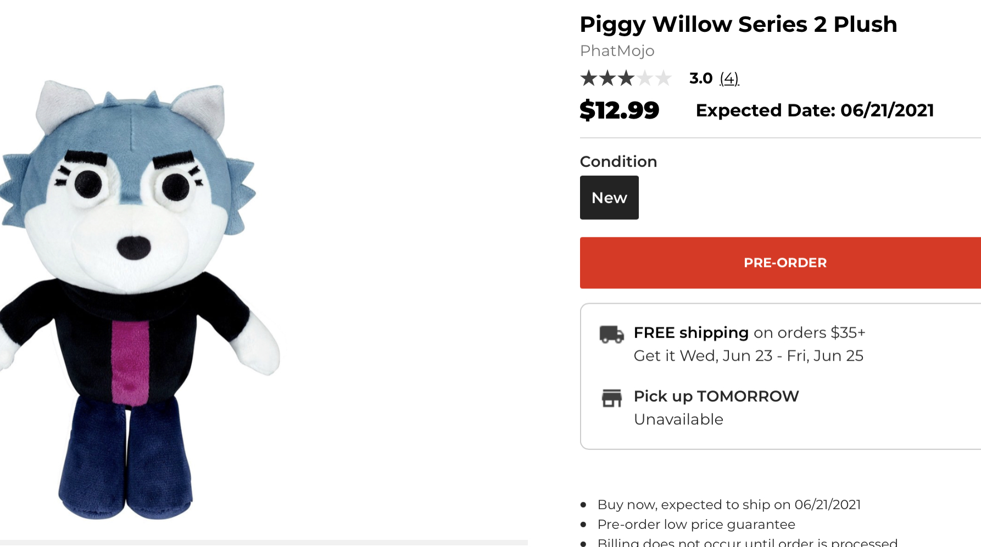The height and width of the screenshot is (547, 981).
Task: Open the PhatMojo brand link
Action: click(x=617, y=51)
